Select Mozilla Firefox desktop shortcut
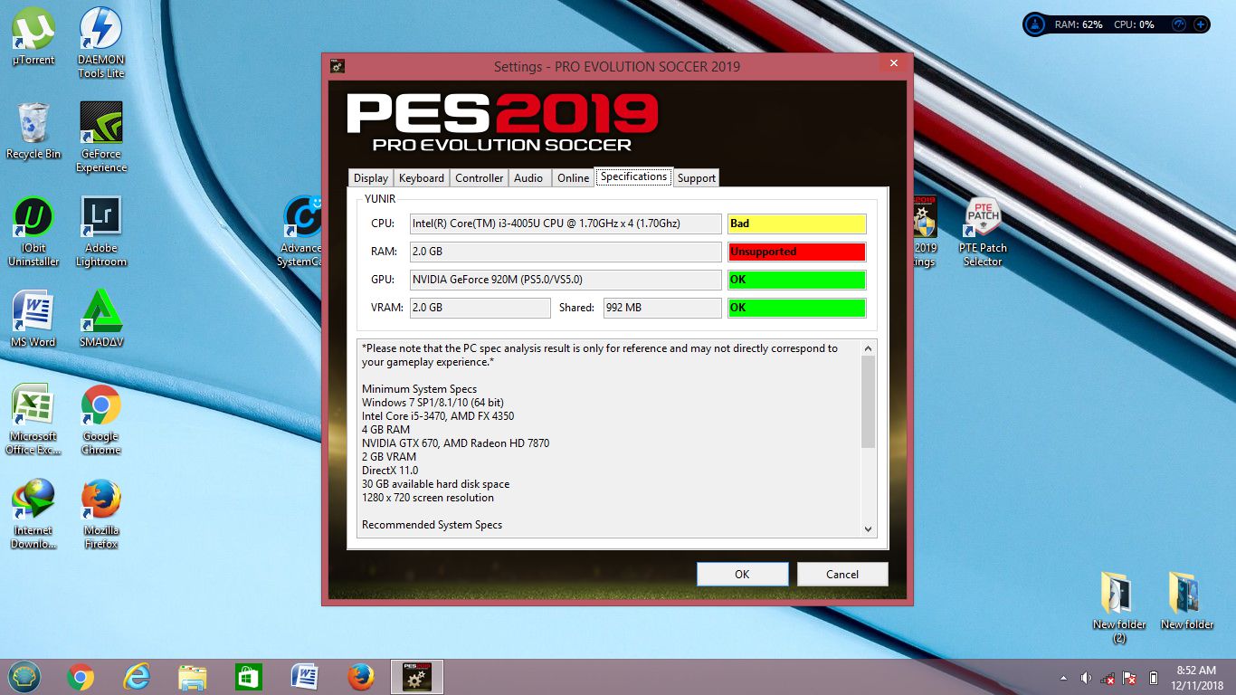The height and width of the screenshot is (695, 1236). pos(101,514)
